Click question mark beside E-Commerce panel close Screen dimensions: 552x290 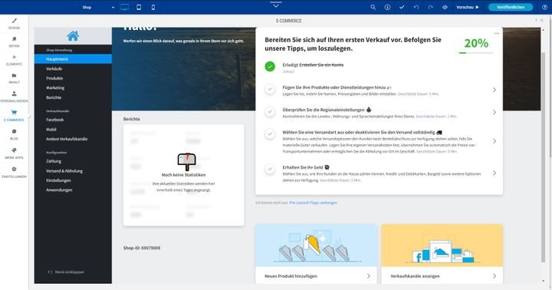point(536,21)
